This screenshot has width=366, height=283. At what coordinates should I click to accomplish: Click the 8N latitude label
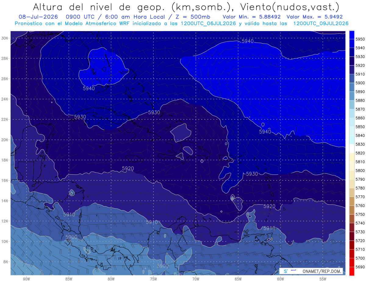pyautogui.click(x=6, y=262)
